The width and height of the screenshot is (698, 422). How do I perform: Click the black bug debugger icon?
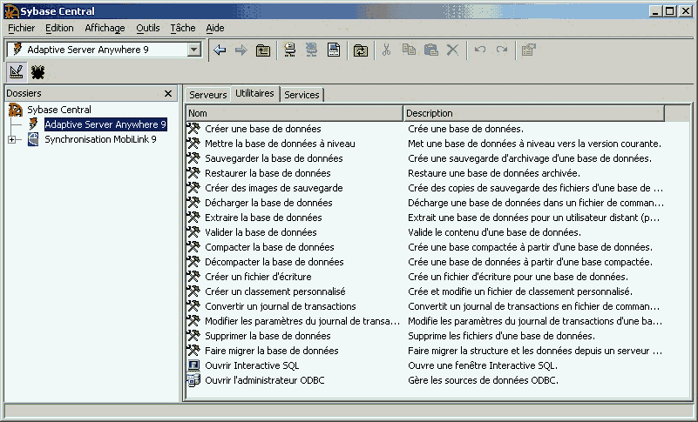(37, 71)
